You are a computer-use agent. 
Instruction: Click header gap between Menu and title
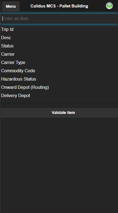point(25,6)
